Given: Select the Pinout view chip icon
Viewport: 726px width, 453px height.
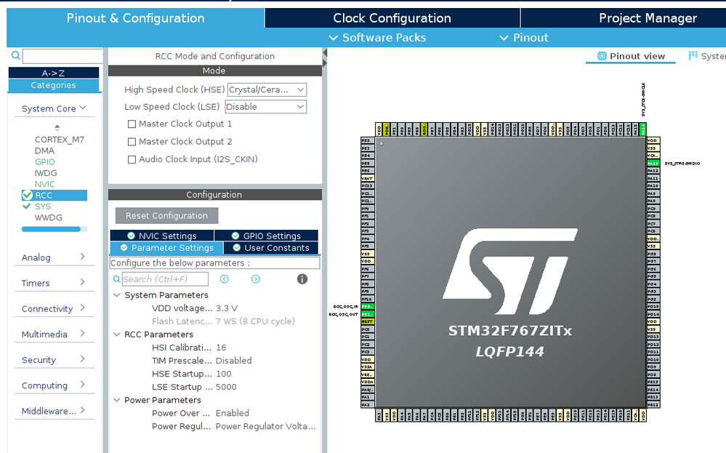Looking at the screenshot, I should (x=602, y=56).
